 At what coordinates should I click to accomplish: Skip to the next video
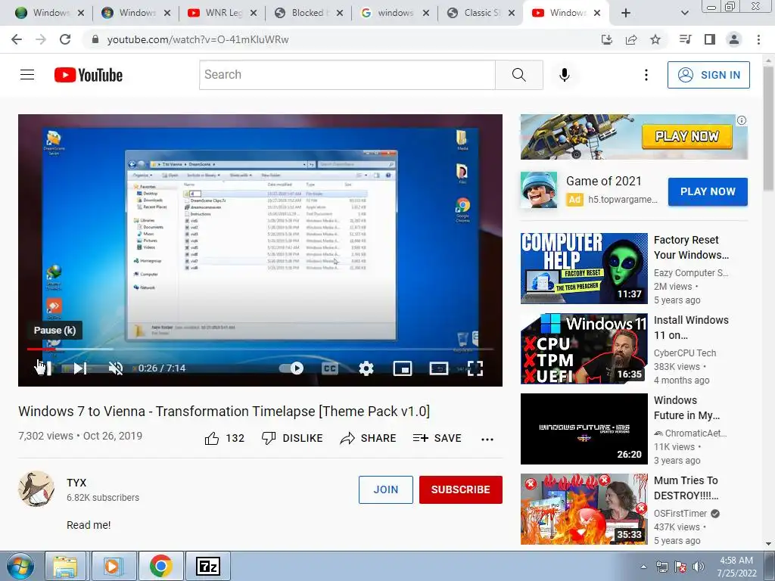[80, 368]
